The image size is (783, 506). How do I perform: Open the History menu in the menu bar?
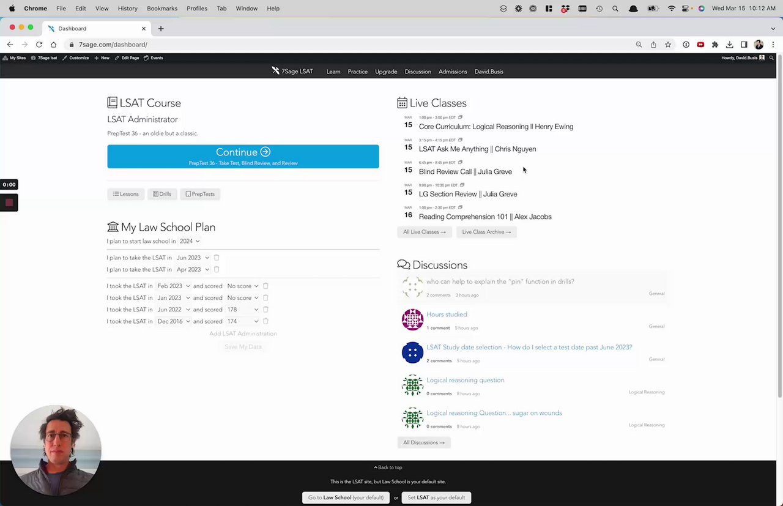127,9
